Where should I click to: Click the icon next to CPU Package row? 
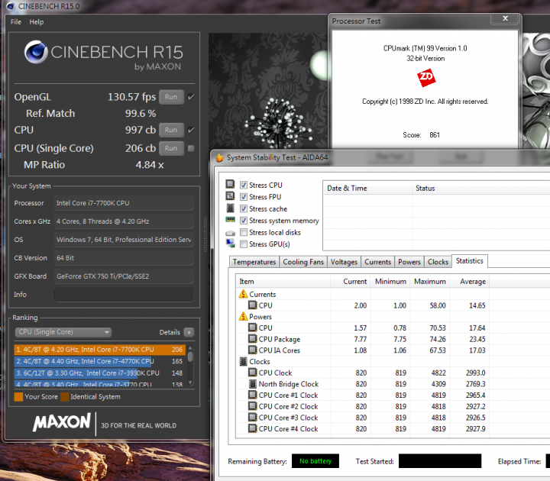(x=253, y=339)
